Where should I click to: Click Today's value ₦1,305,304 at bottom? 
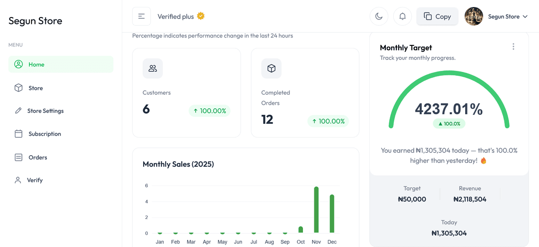pyautogui.click(x=449, y=233)
